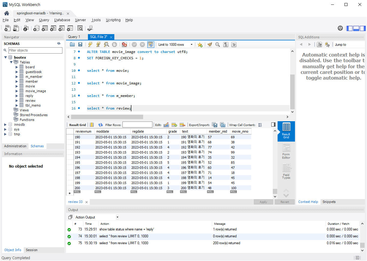Toggle autocommit mode
The width and height of the screenshot is (367, 261).
pos(151,45)
